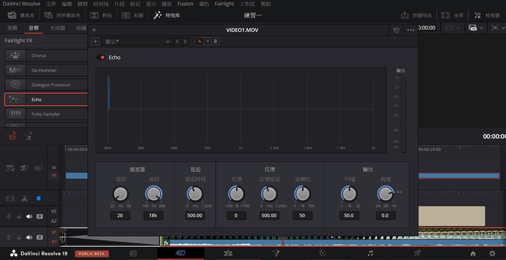Open the 转场 transitions panel
The width and height of the screenshot is (506, 260).
[101, 15]
